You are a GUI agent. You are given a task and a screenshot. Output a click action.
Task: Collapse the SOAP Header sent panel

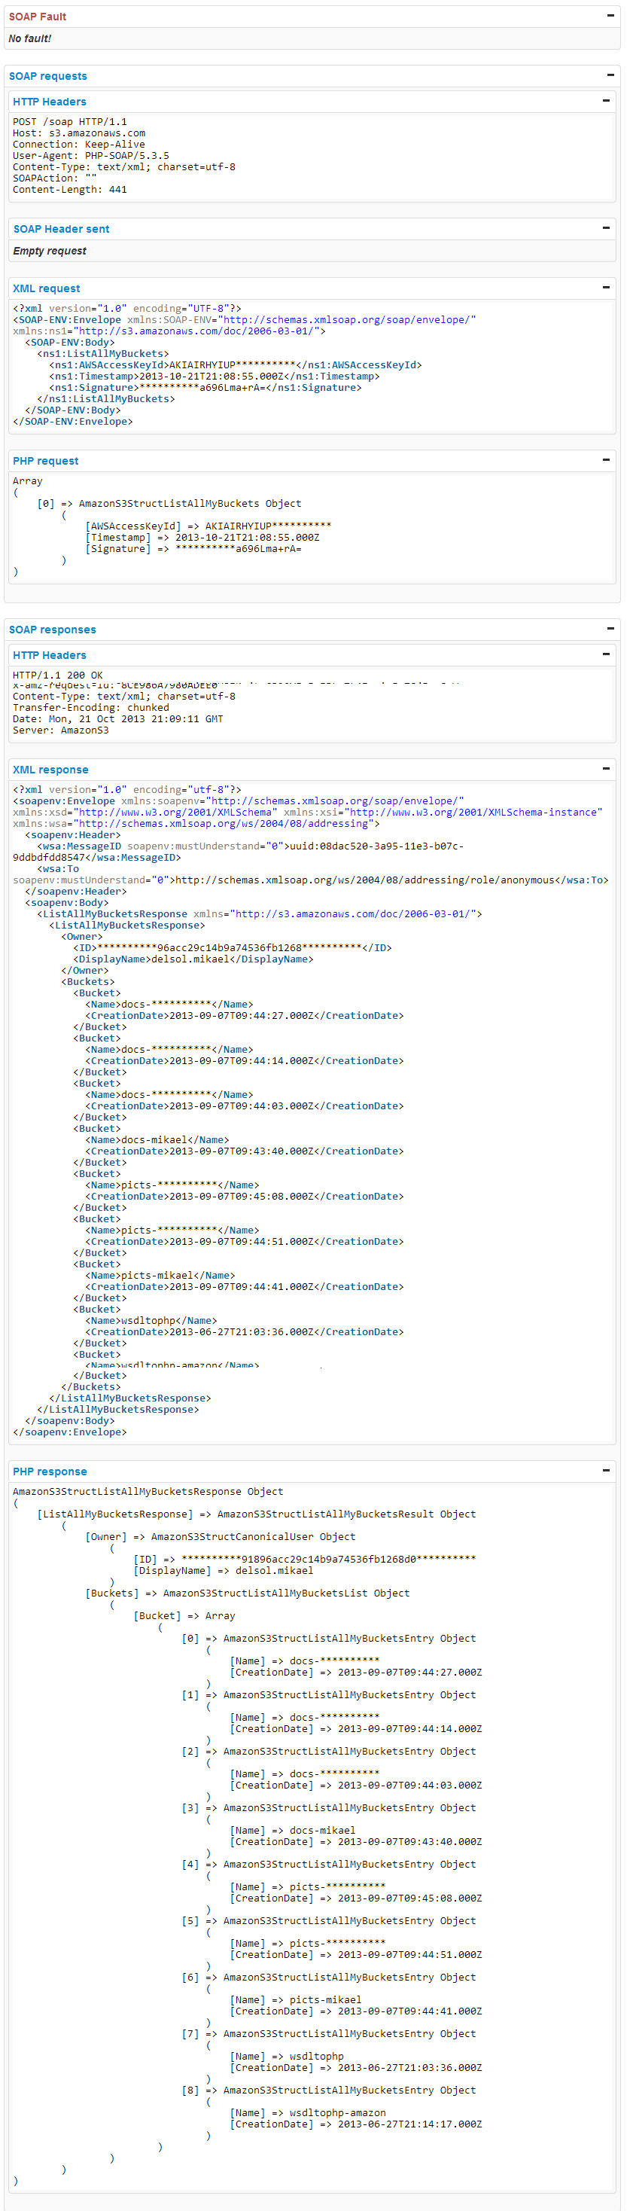606,228
